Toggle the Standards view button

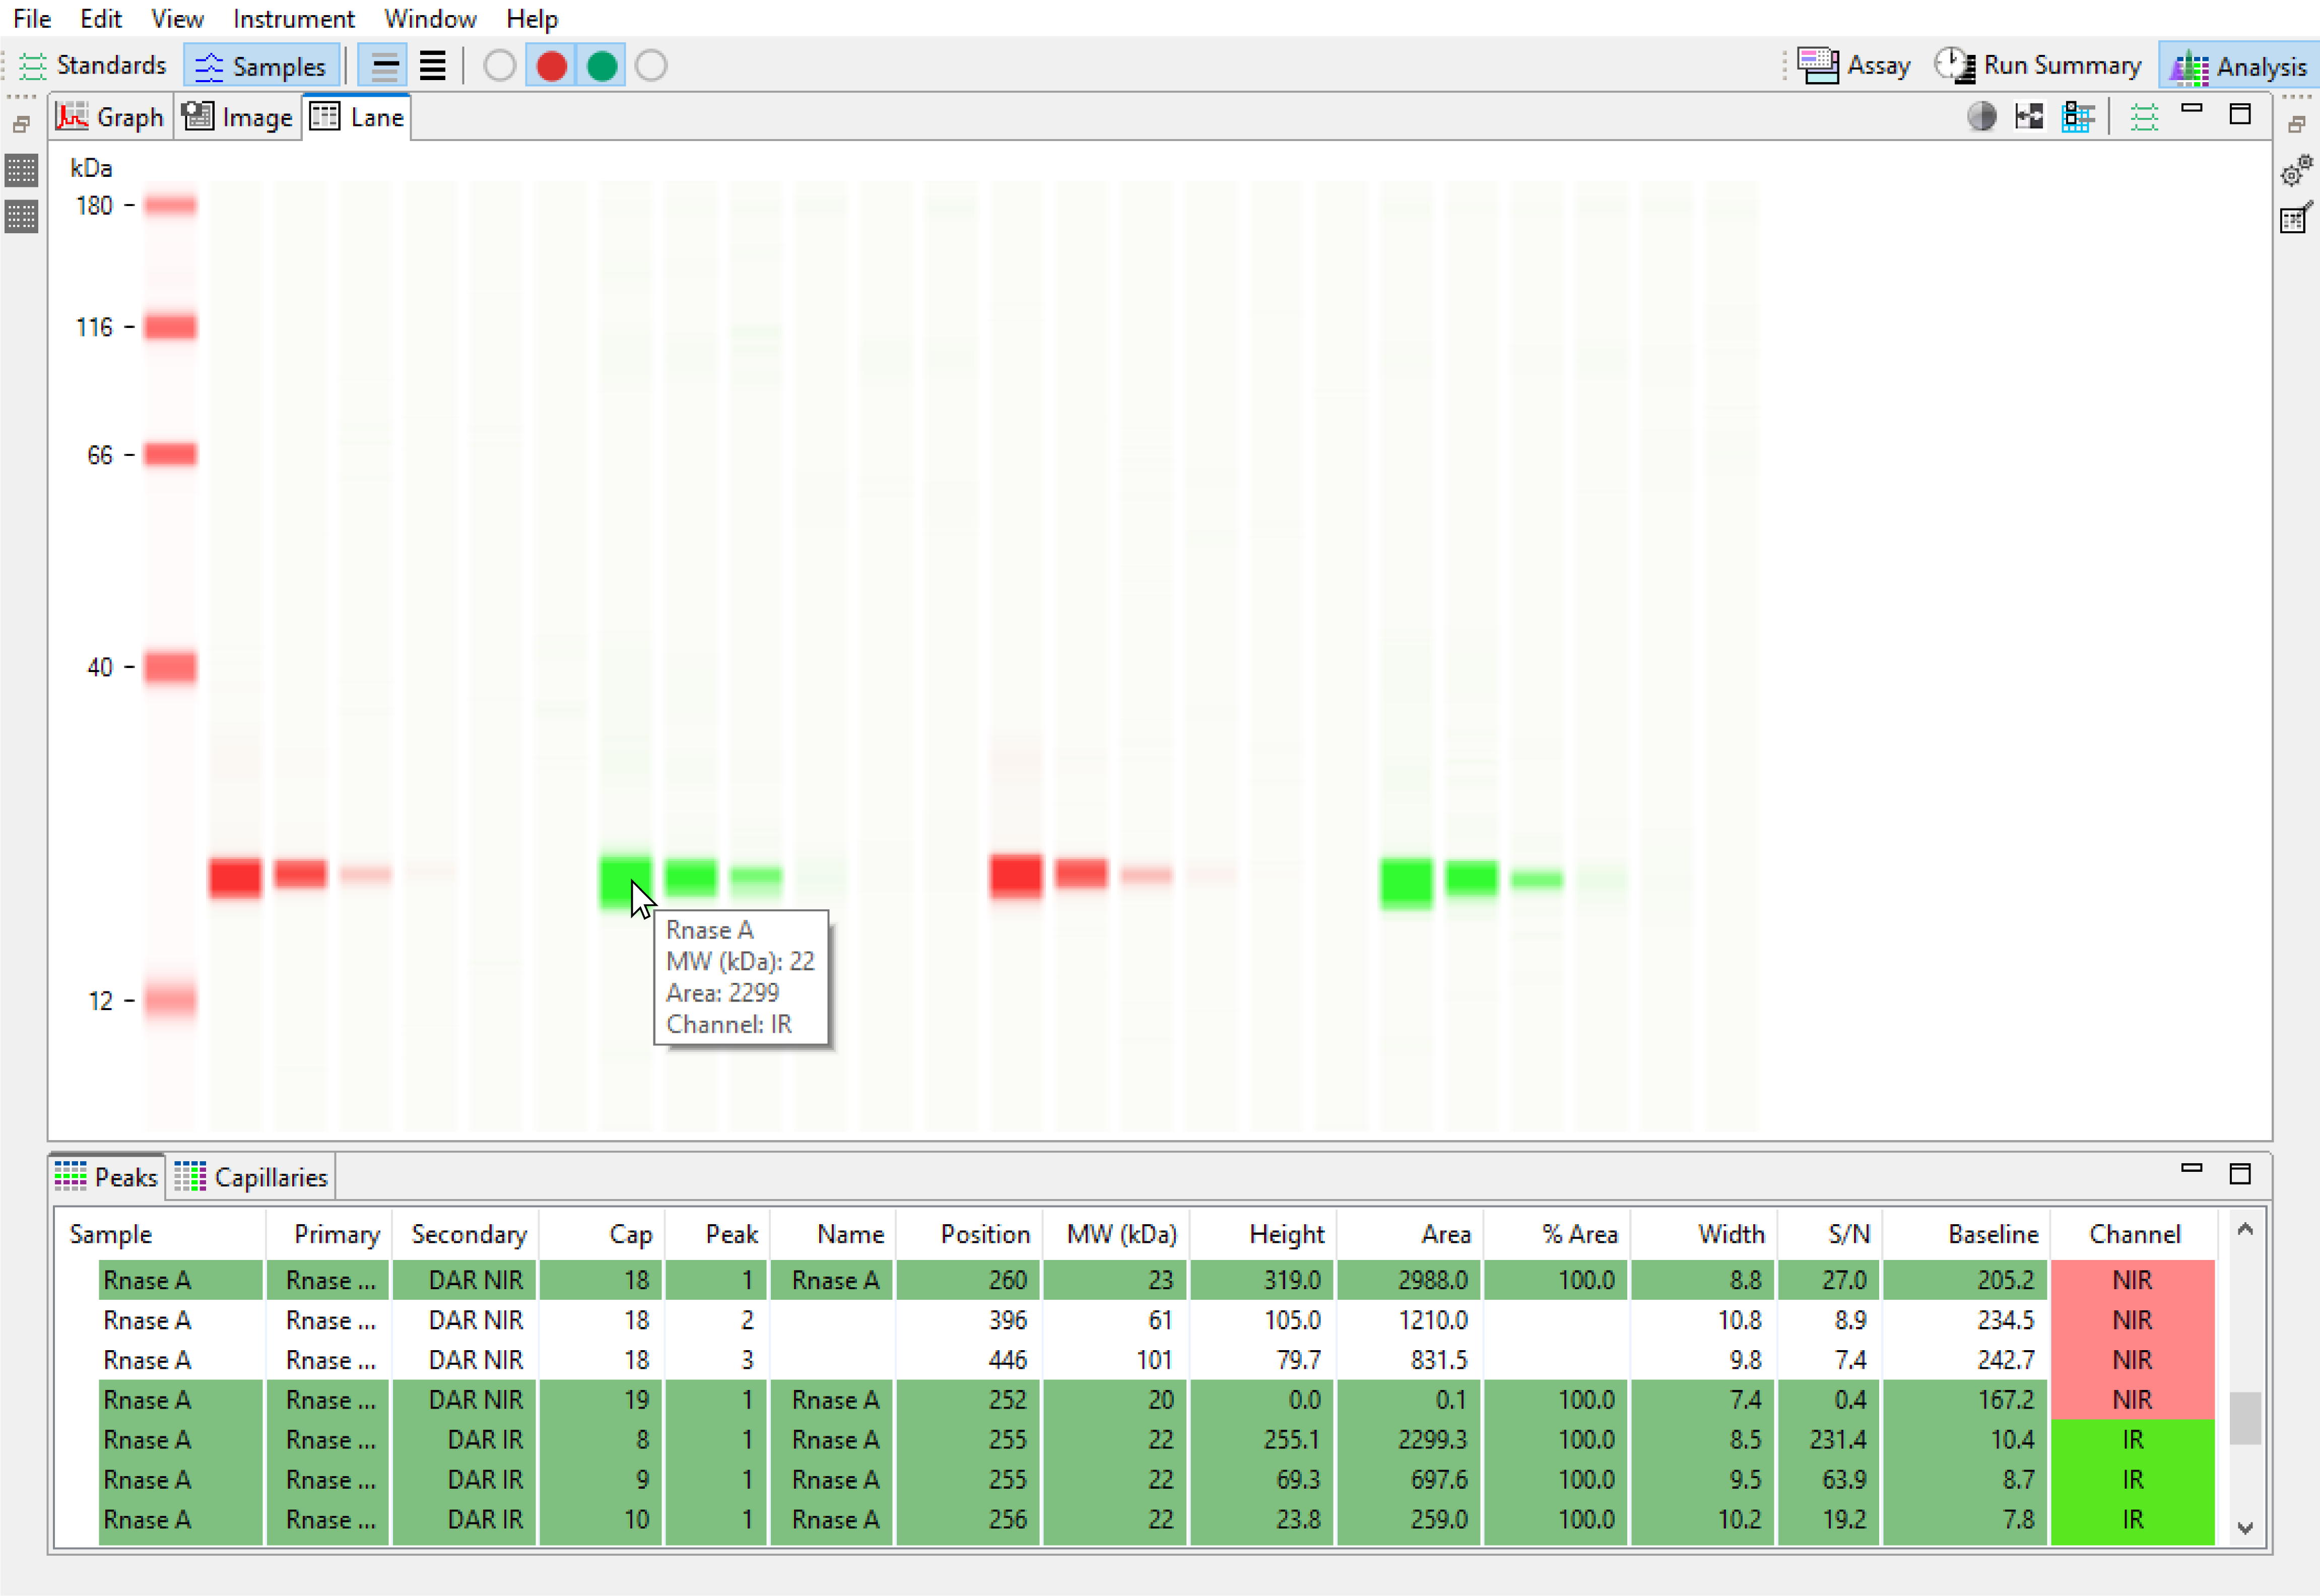pos(92,66)
